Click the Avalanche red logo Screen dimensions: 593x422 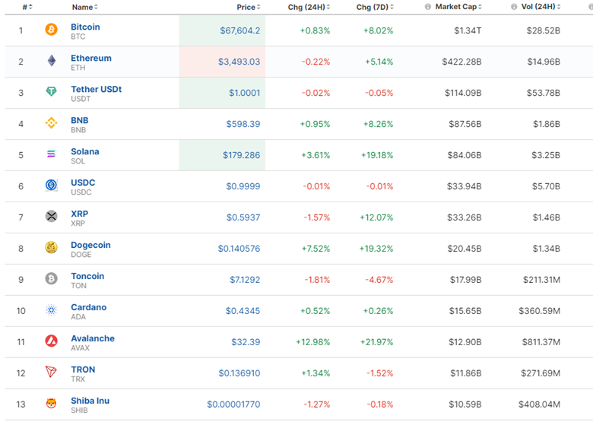click(51, 341)
